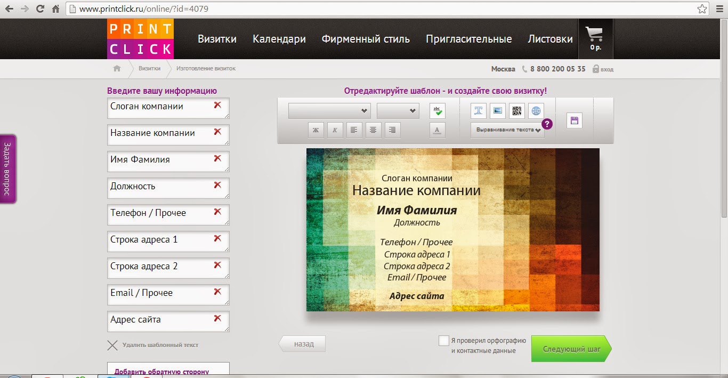The height and width of the screenshot is (378, 728).
Task: Add a QR code to the card
Action: (517, 111)
